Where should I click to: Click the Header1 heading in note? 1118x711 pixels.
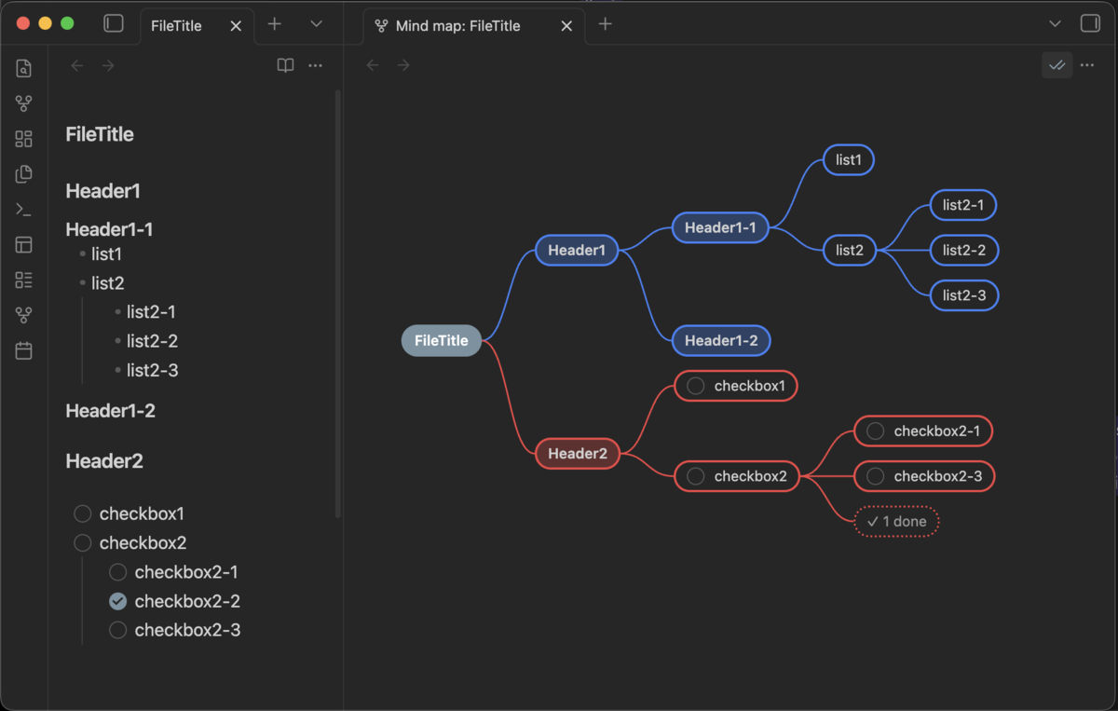coord(103,191)
